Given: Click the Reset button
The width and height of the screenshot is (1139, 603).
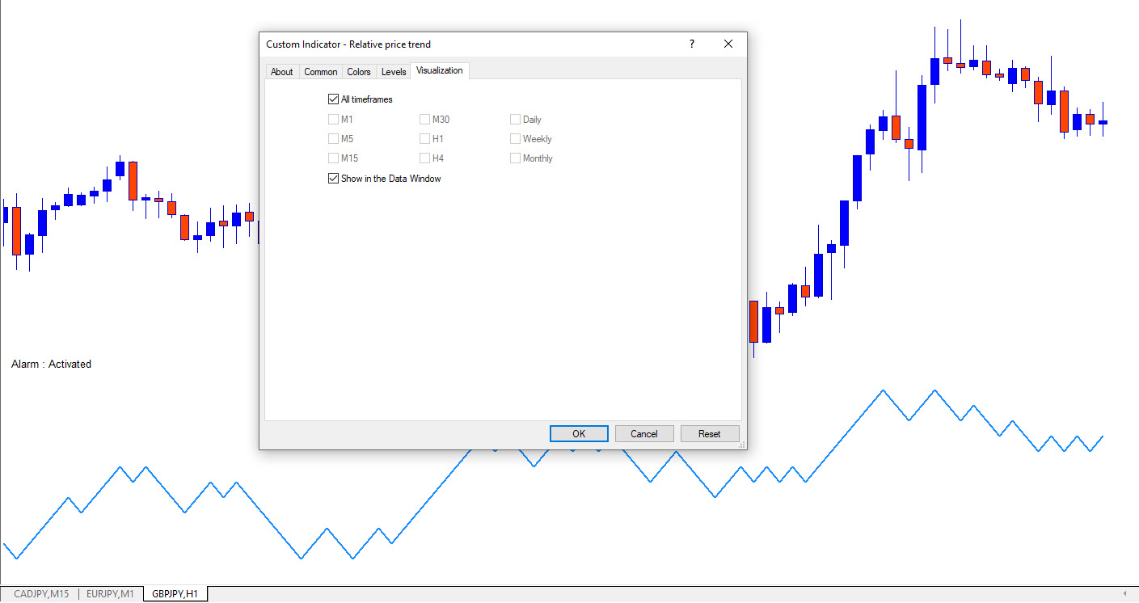Looking at the screenshot, I should 710,434.
